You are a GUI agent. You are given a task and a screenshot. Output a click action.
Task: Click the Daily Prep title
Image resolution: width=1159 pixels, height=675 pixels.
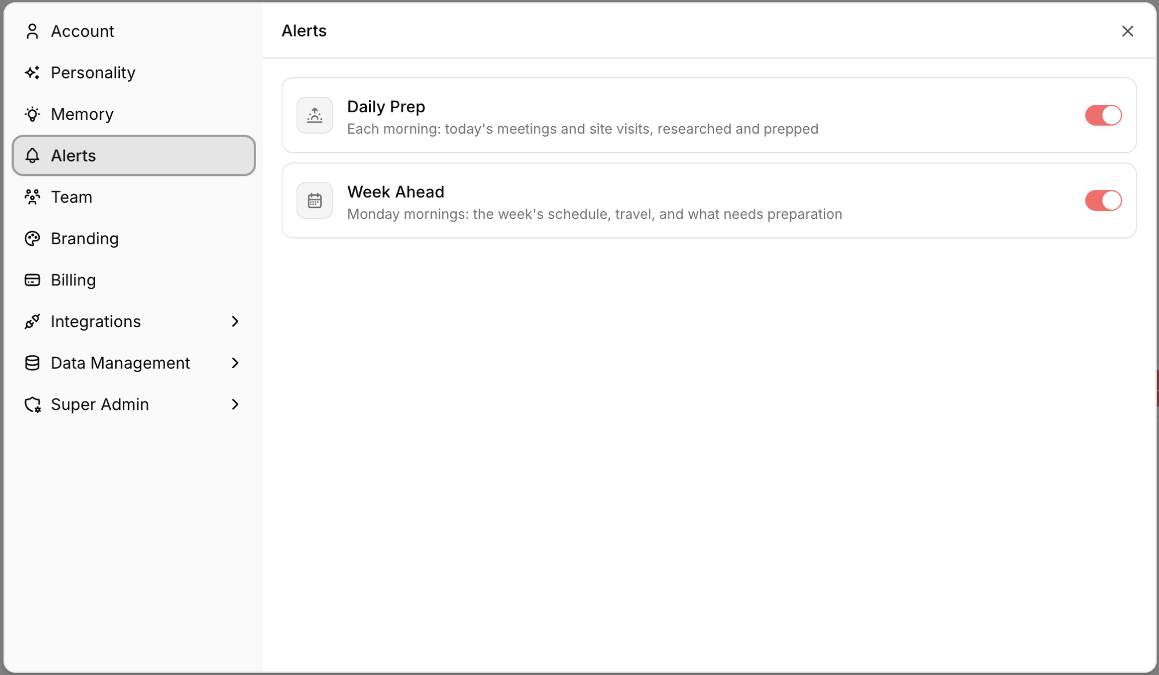[x=386, y=107]
